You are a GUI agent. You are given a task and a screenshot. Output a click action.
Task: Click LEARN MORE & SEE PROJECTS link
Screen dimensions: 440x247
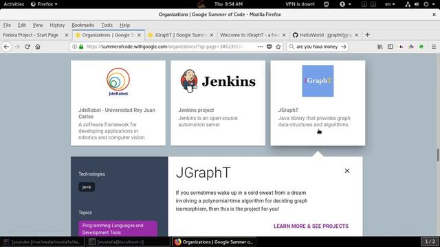click(x=311, y=226)
